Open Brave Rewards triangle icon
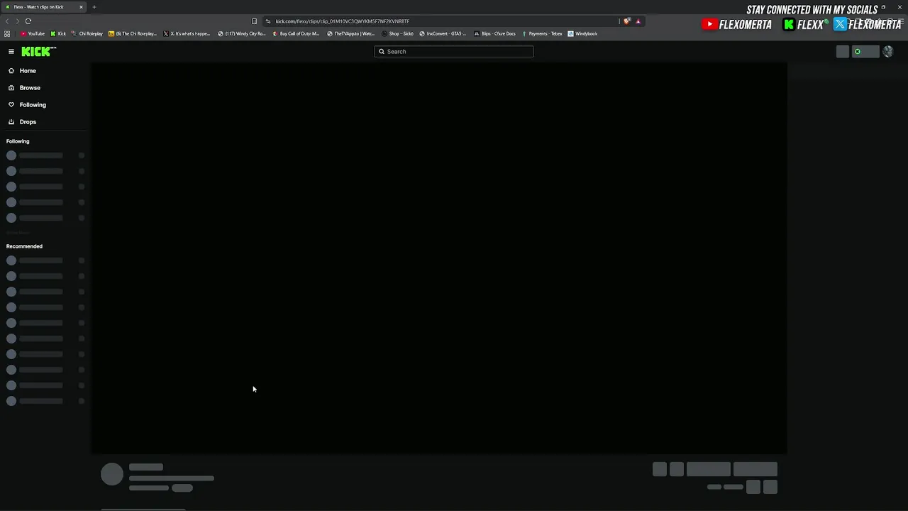 point(638,21)
